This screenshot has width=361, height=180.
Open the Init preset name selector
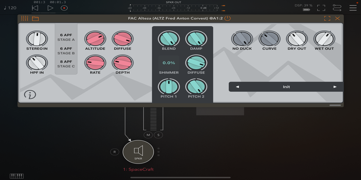(x=286, y=87)
